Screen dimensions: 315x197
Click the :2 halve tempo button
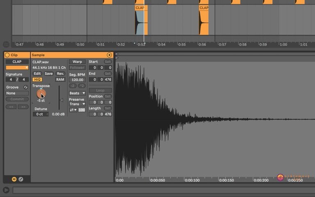(x=73, y=86)
